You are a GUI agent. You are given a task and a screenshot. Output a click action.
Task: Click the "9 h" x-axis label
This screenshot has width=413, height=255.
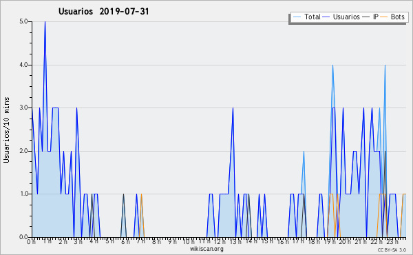(x=172, y=241)
